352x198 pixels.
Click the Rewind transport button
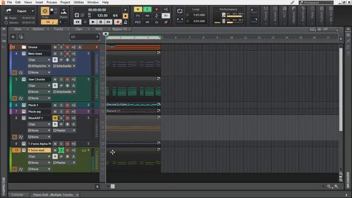78,22
